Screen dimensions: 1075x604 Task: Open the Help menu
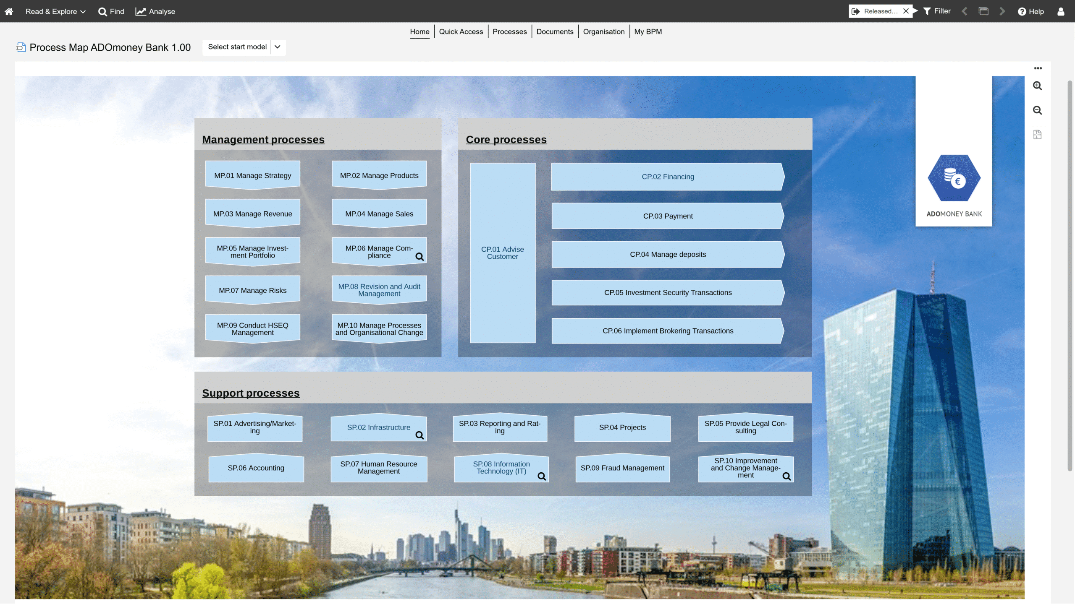tap(1030, 11)
